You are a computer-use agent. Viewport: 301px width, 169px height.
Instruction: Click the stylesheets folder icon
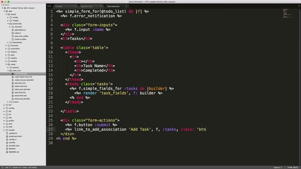click(x=11, y=43)
